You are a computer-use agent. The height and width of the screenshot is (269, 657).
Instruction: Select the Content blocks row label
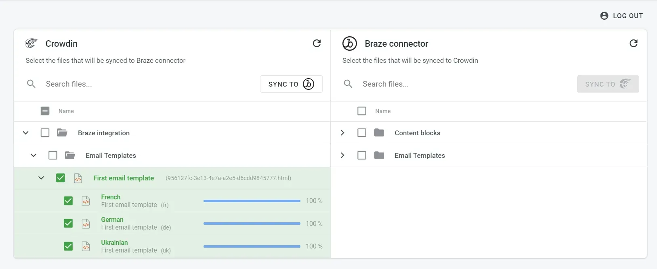pos(418,133)
